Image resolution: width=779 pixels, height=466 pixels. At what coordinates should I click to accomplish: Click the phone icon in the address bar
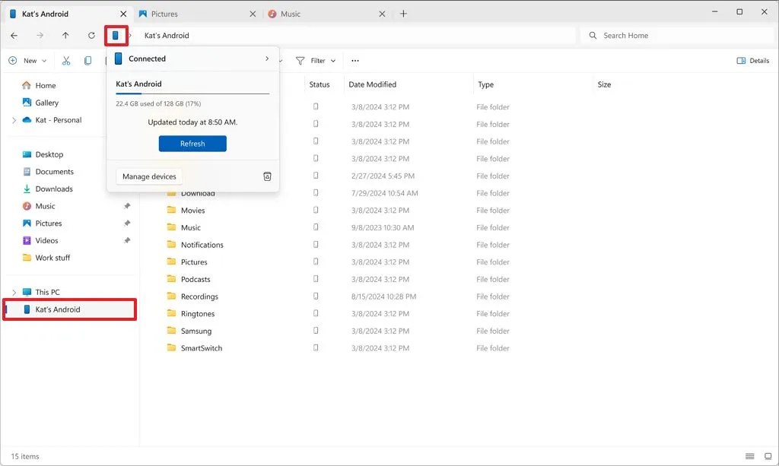[115, 35]
